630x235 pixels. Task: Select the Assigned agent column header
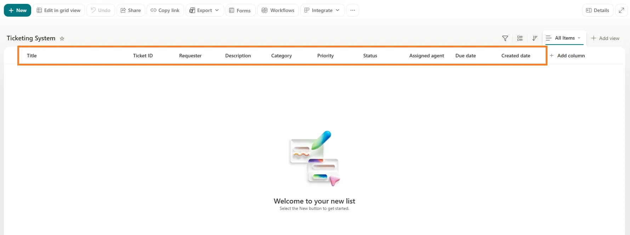(x=427, y=56)
